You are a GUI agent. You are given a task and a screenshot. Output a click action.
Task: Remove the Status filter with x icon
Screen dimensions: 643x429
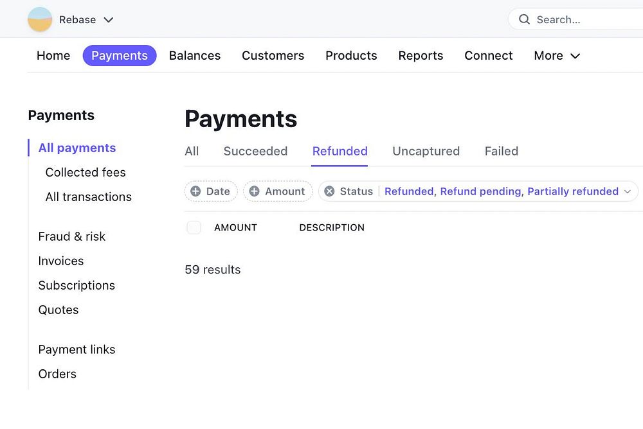(x=329, y=191)
